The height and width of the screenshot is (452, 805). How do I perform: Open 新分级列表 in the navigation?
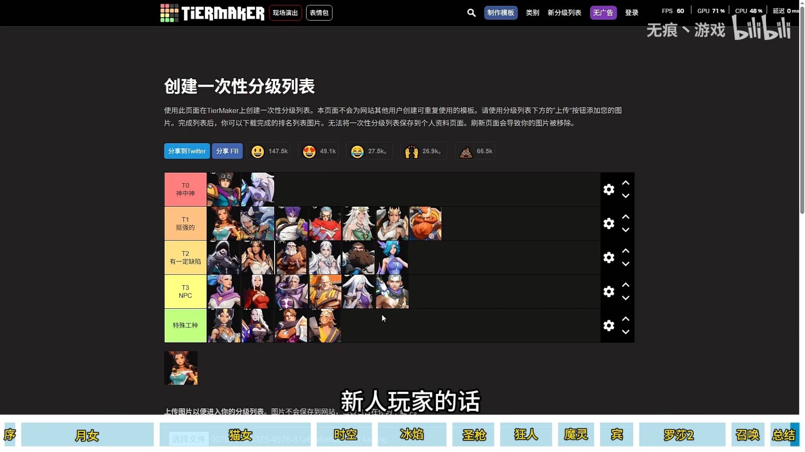(x=564, y=13)
